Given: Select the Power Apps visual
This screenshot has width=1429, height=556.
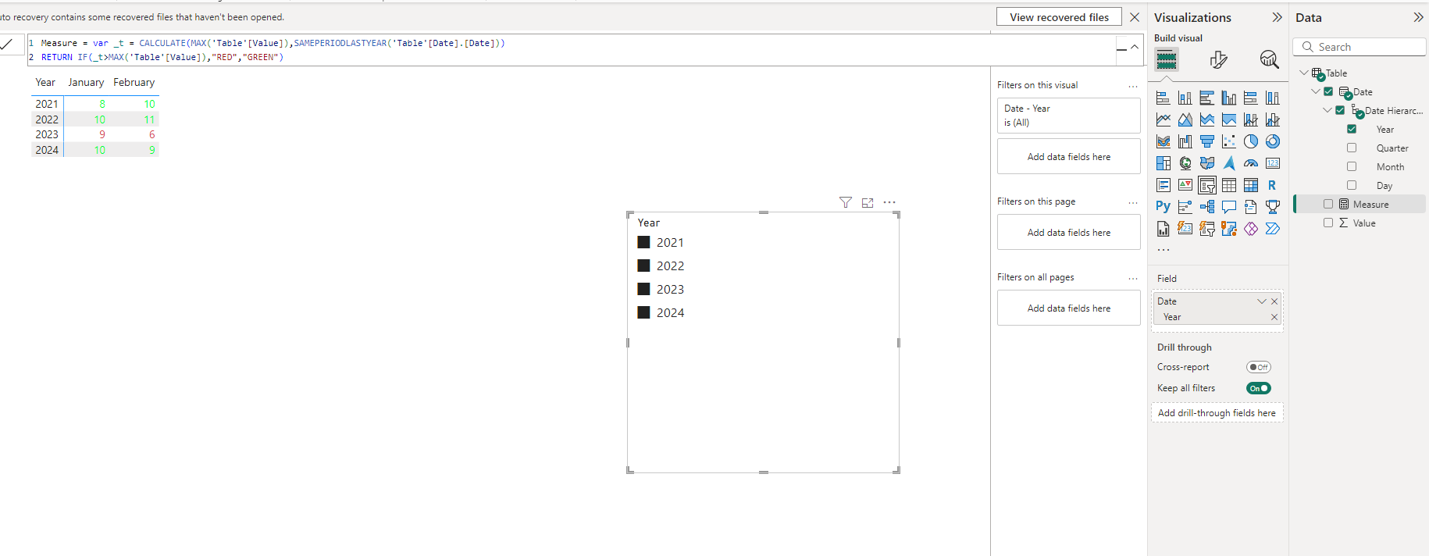Looking at the screenshot, I should [x=1250, y=229].
